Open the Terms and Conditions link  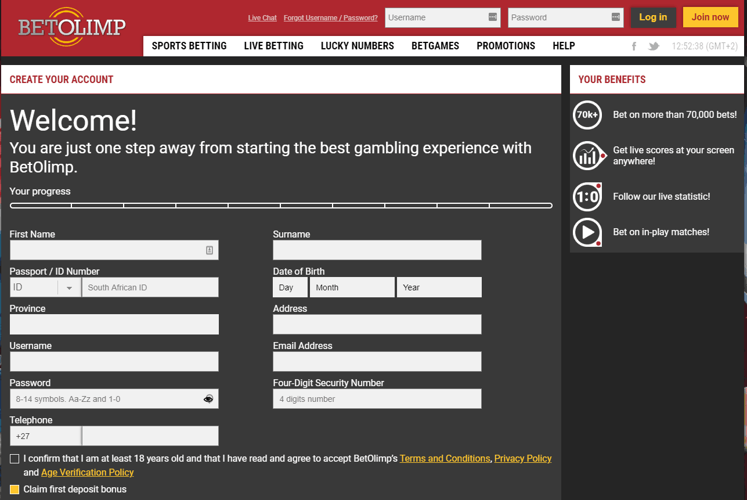pyautogui.click(x=445, y=459)
